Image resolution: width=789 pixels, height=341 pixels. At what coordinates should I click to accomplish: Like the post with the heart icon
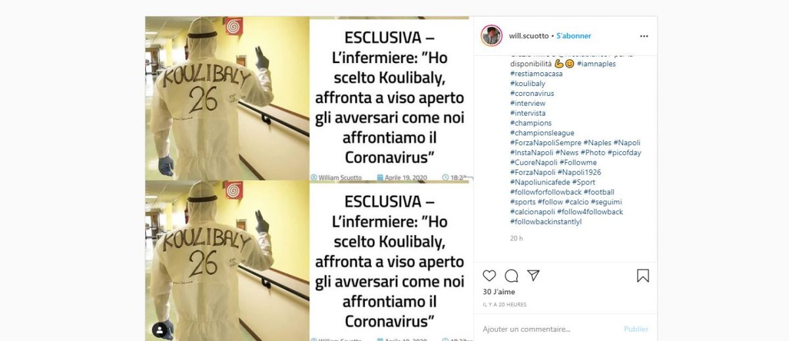pyautogui.click(x=489, y=276)
